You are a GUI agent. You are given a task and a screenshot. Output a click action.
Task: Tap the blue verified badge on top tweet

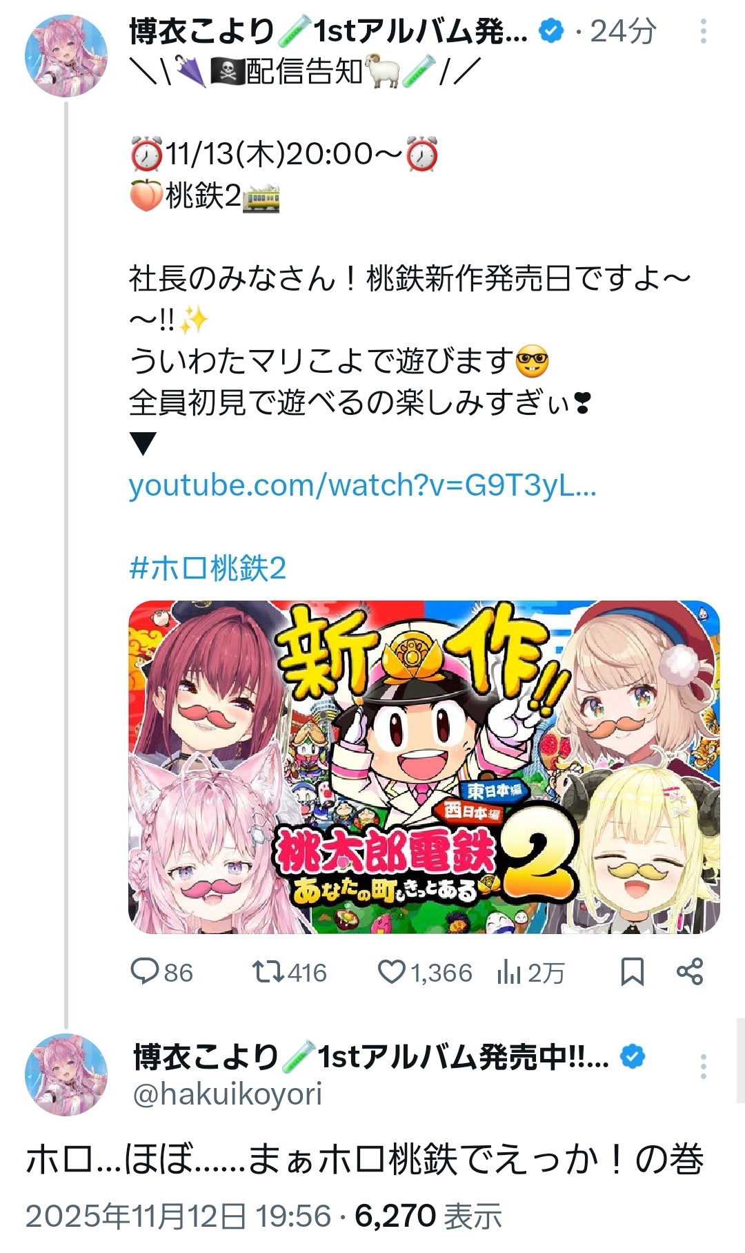[551, 31]
